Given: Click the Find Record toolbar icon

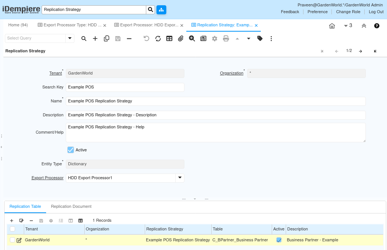Looking at the screenshot, I should [x=84, y=39].
